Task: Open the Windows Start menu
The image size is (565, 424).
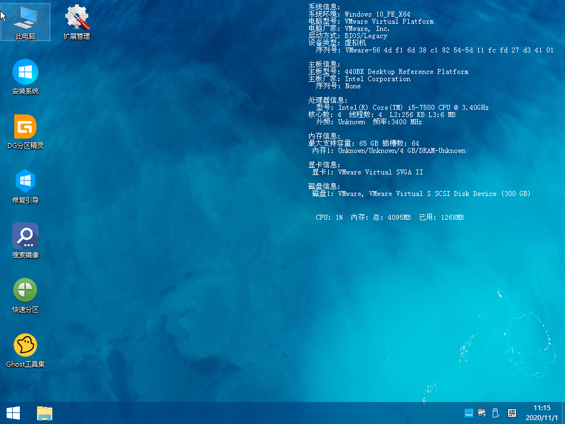Action: 13,413
